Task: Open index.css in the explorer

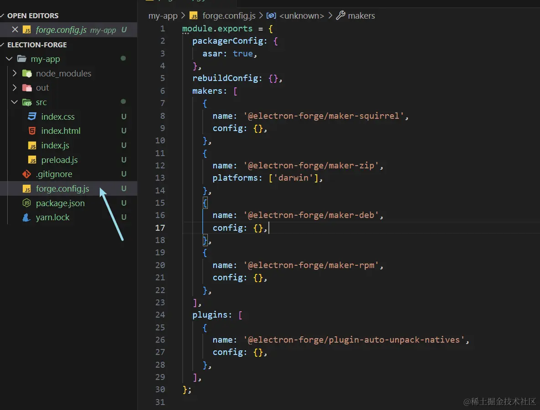Action: (58, 117)
